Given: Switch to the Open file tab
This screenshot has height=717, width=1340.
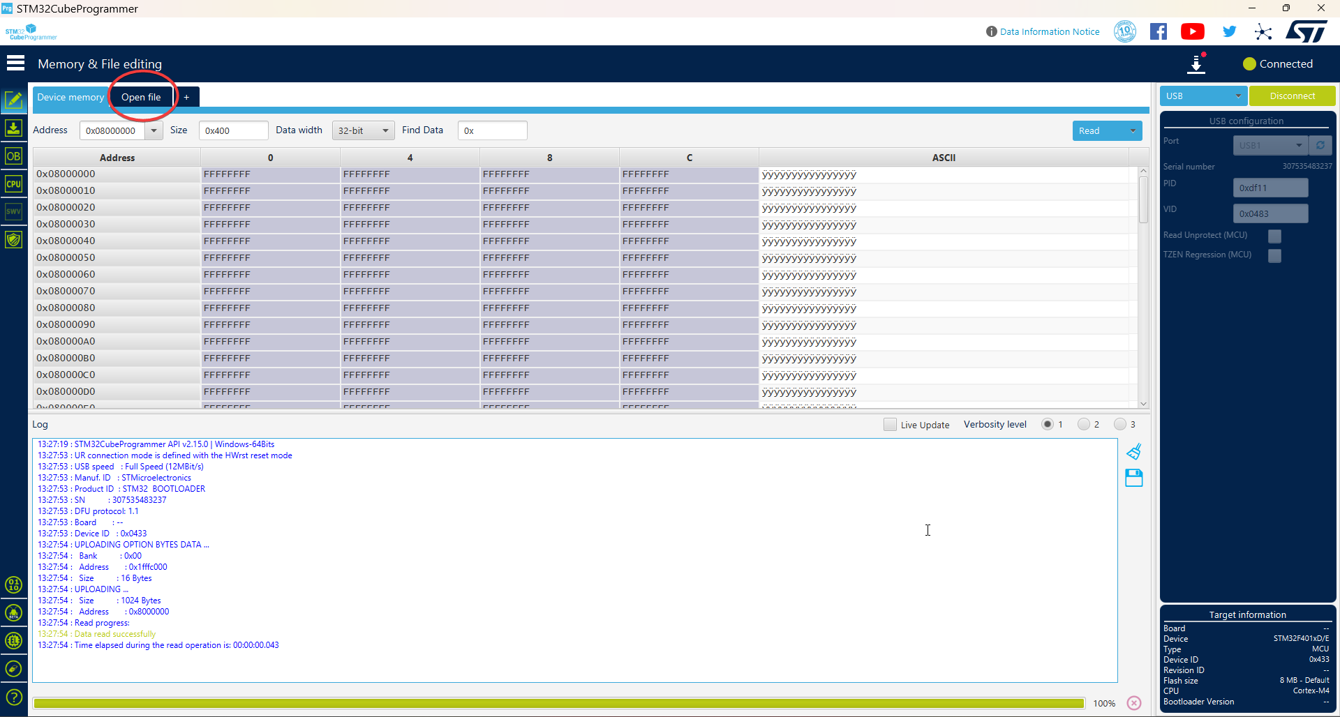Looking at the screenshot, I should point(141,97).
